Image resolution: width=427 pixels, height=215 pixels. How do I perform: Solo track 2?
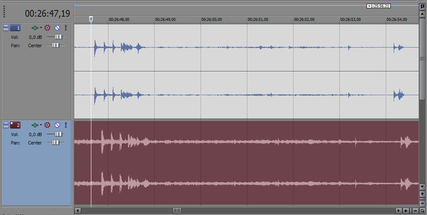click(65, 125)
